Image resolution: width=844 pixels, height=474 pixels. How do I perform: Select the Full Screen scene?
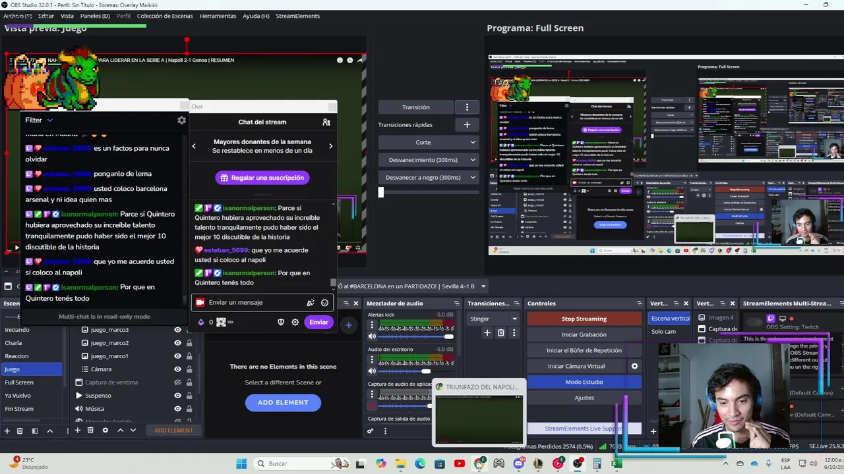[x=31, y=382]
